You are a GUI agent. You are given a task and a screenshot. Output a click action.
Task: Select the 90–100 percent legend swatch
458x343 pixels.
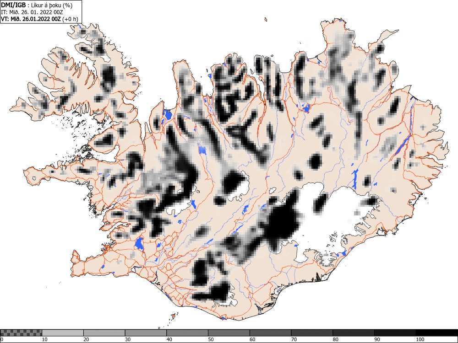tap(395, 333)
